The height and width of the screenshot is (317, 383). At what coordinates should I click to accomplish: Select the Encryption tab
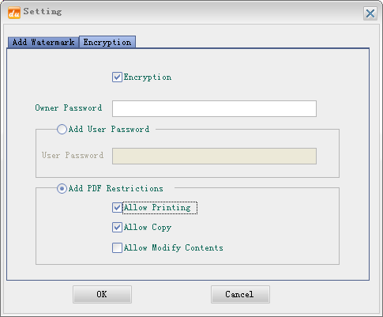tap(107, 42)
